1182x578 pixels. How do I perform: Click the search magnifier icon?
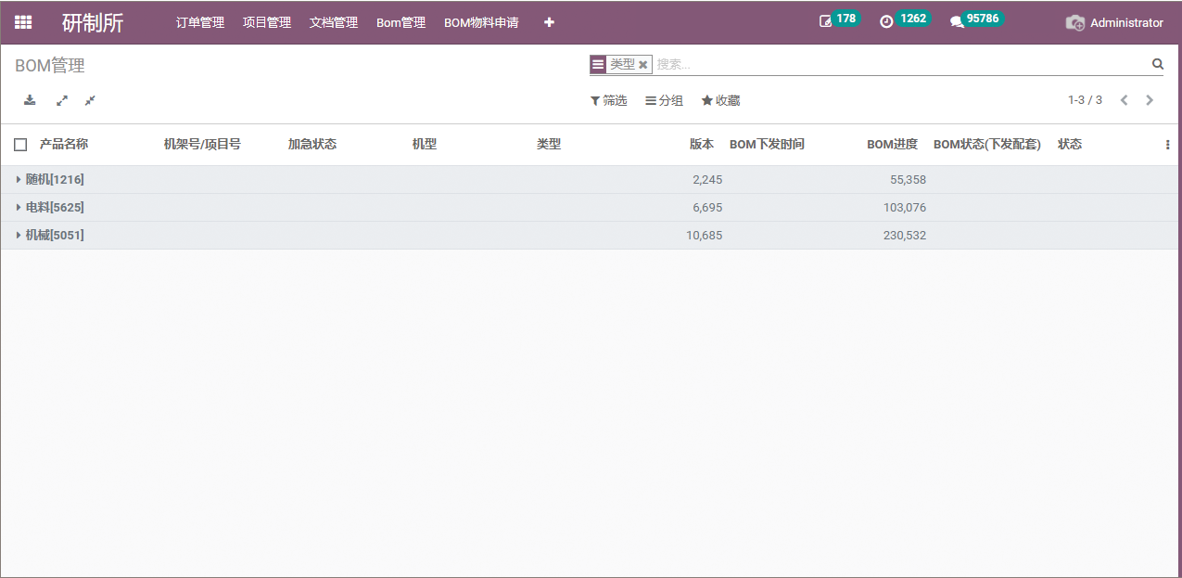coord(1157,64)
